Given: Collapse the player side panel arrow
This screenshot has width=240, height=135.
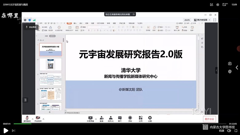Looking at the screenshot, I should coord(237,67).
